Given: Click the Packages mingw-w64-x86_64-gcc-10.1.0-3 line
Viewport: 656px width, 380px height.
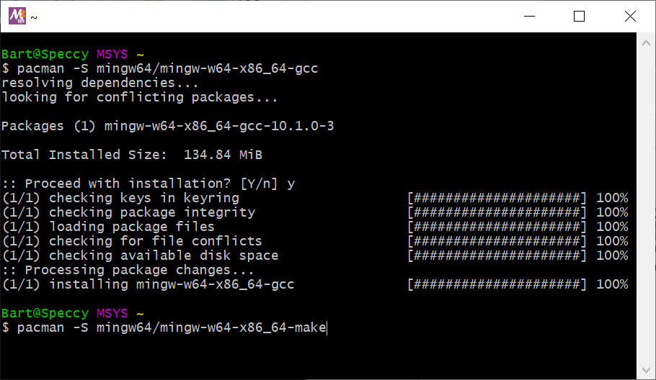Looking at the screenshot, I should point(168,126).
